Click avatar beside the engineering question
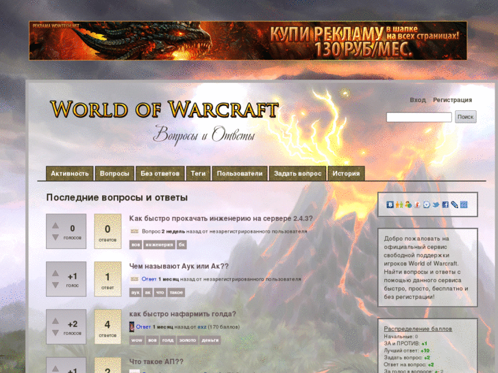 (x=134, y=231)
